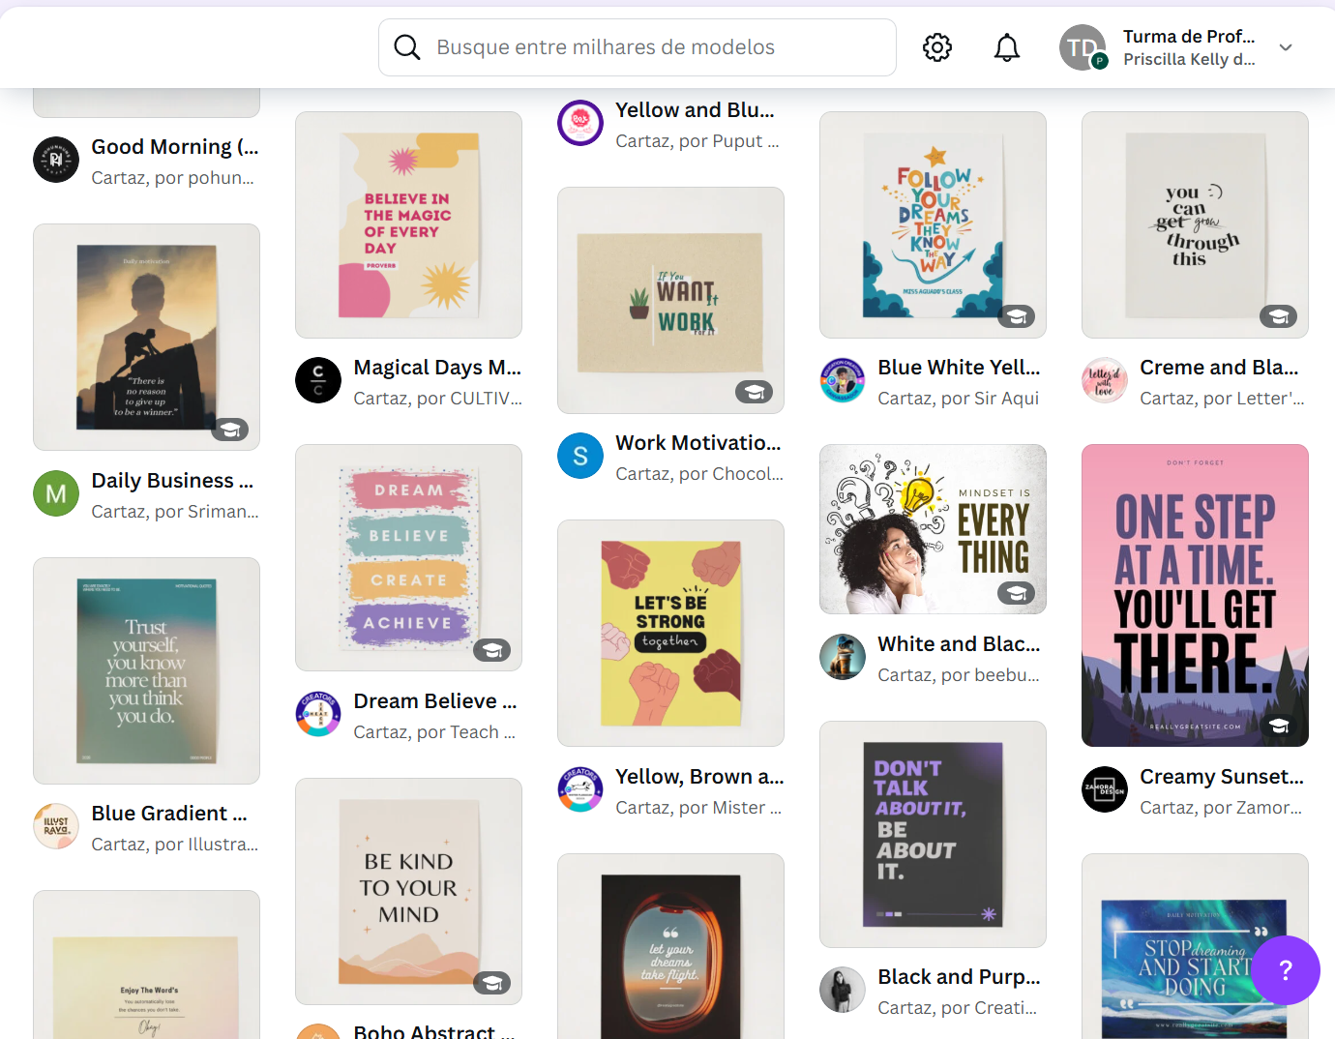Open the notifications bell
Image resolution: width=1335 pixels, height=1039 pixels.
1007,47
